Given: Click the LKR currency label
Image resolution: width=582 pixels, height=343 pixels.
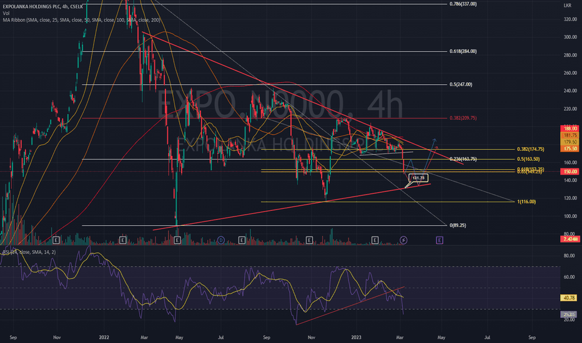Looking at the screenshot, I should (568, 6).
